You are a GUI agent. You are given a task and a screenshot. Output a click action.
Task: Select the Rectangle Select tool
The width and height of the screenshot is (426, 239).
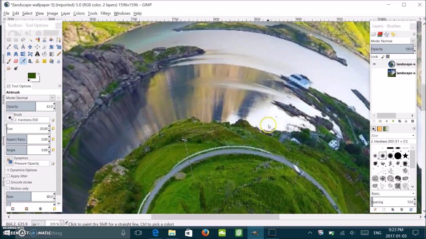(x=9, y=40)
